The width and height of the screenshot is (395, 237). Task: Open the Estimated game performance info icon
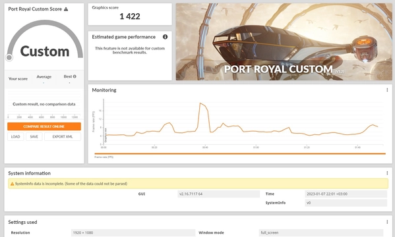coord(165,37)
